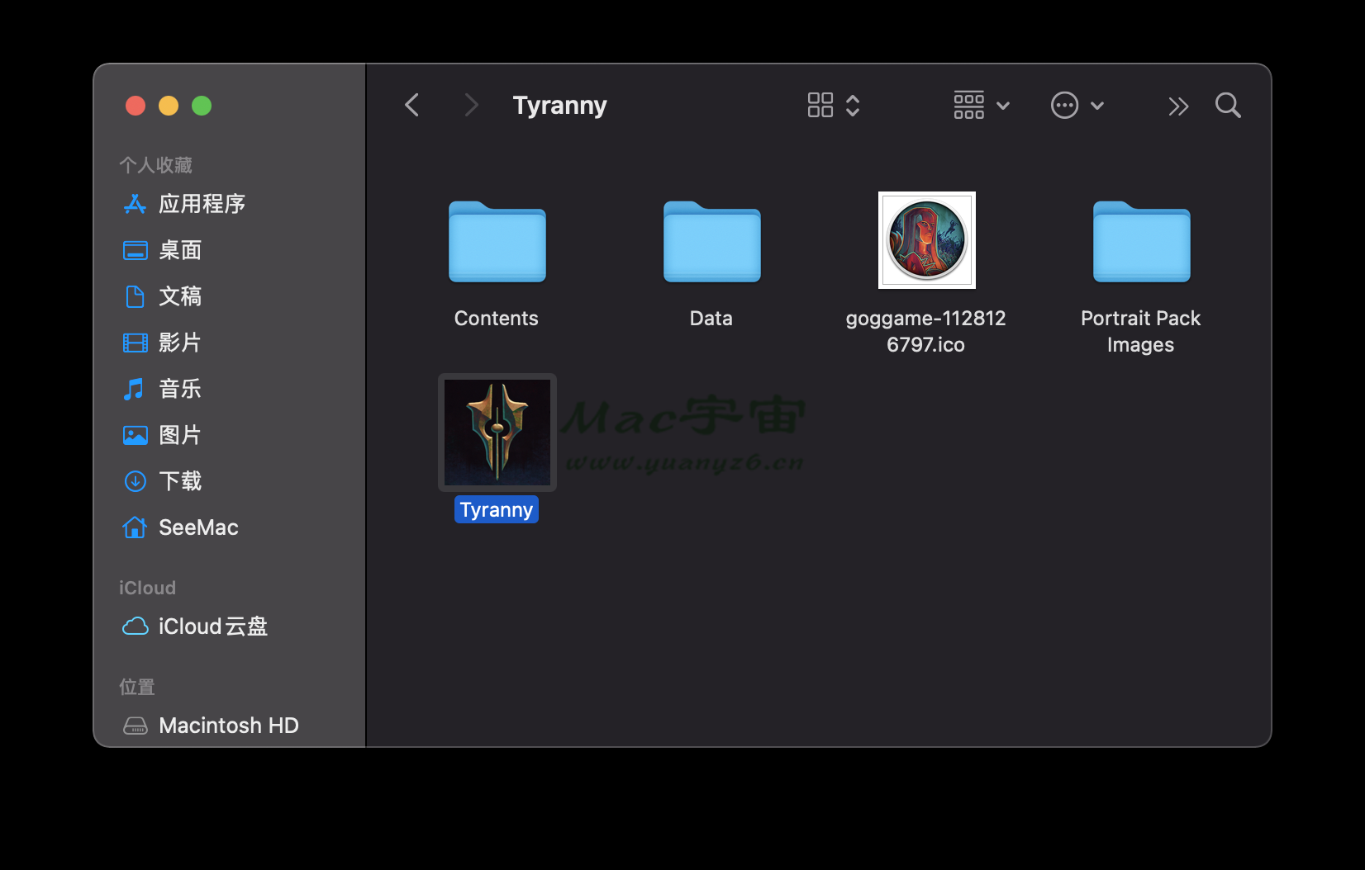Open 文稿 from the sidebar
The image size is (1365, 870).
[x=179, y=296]
